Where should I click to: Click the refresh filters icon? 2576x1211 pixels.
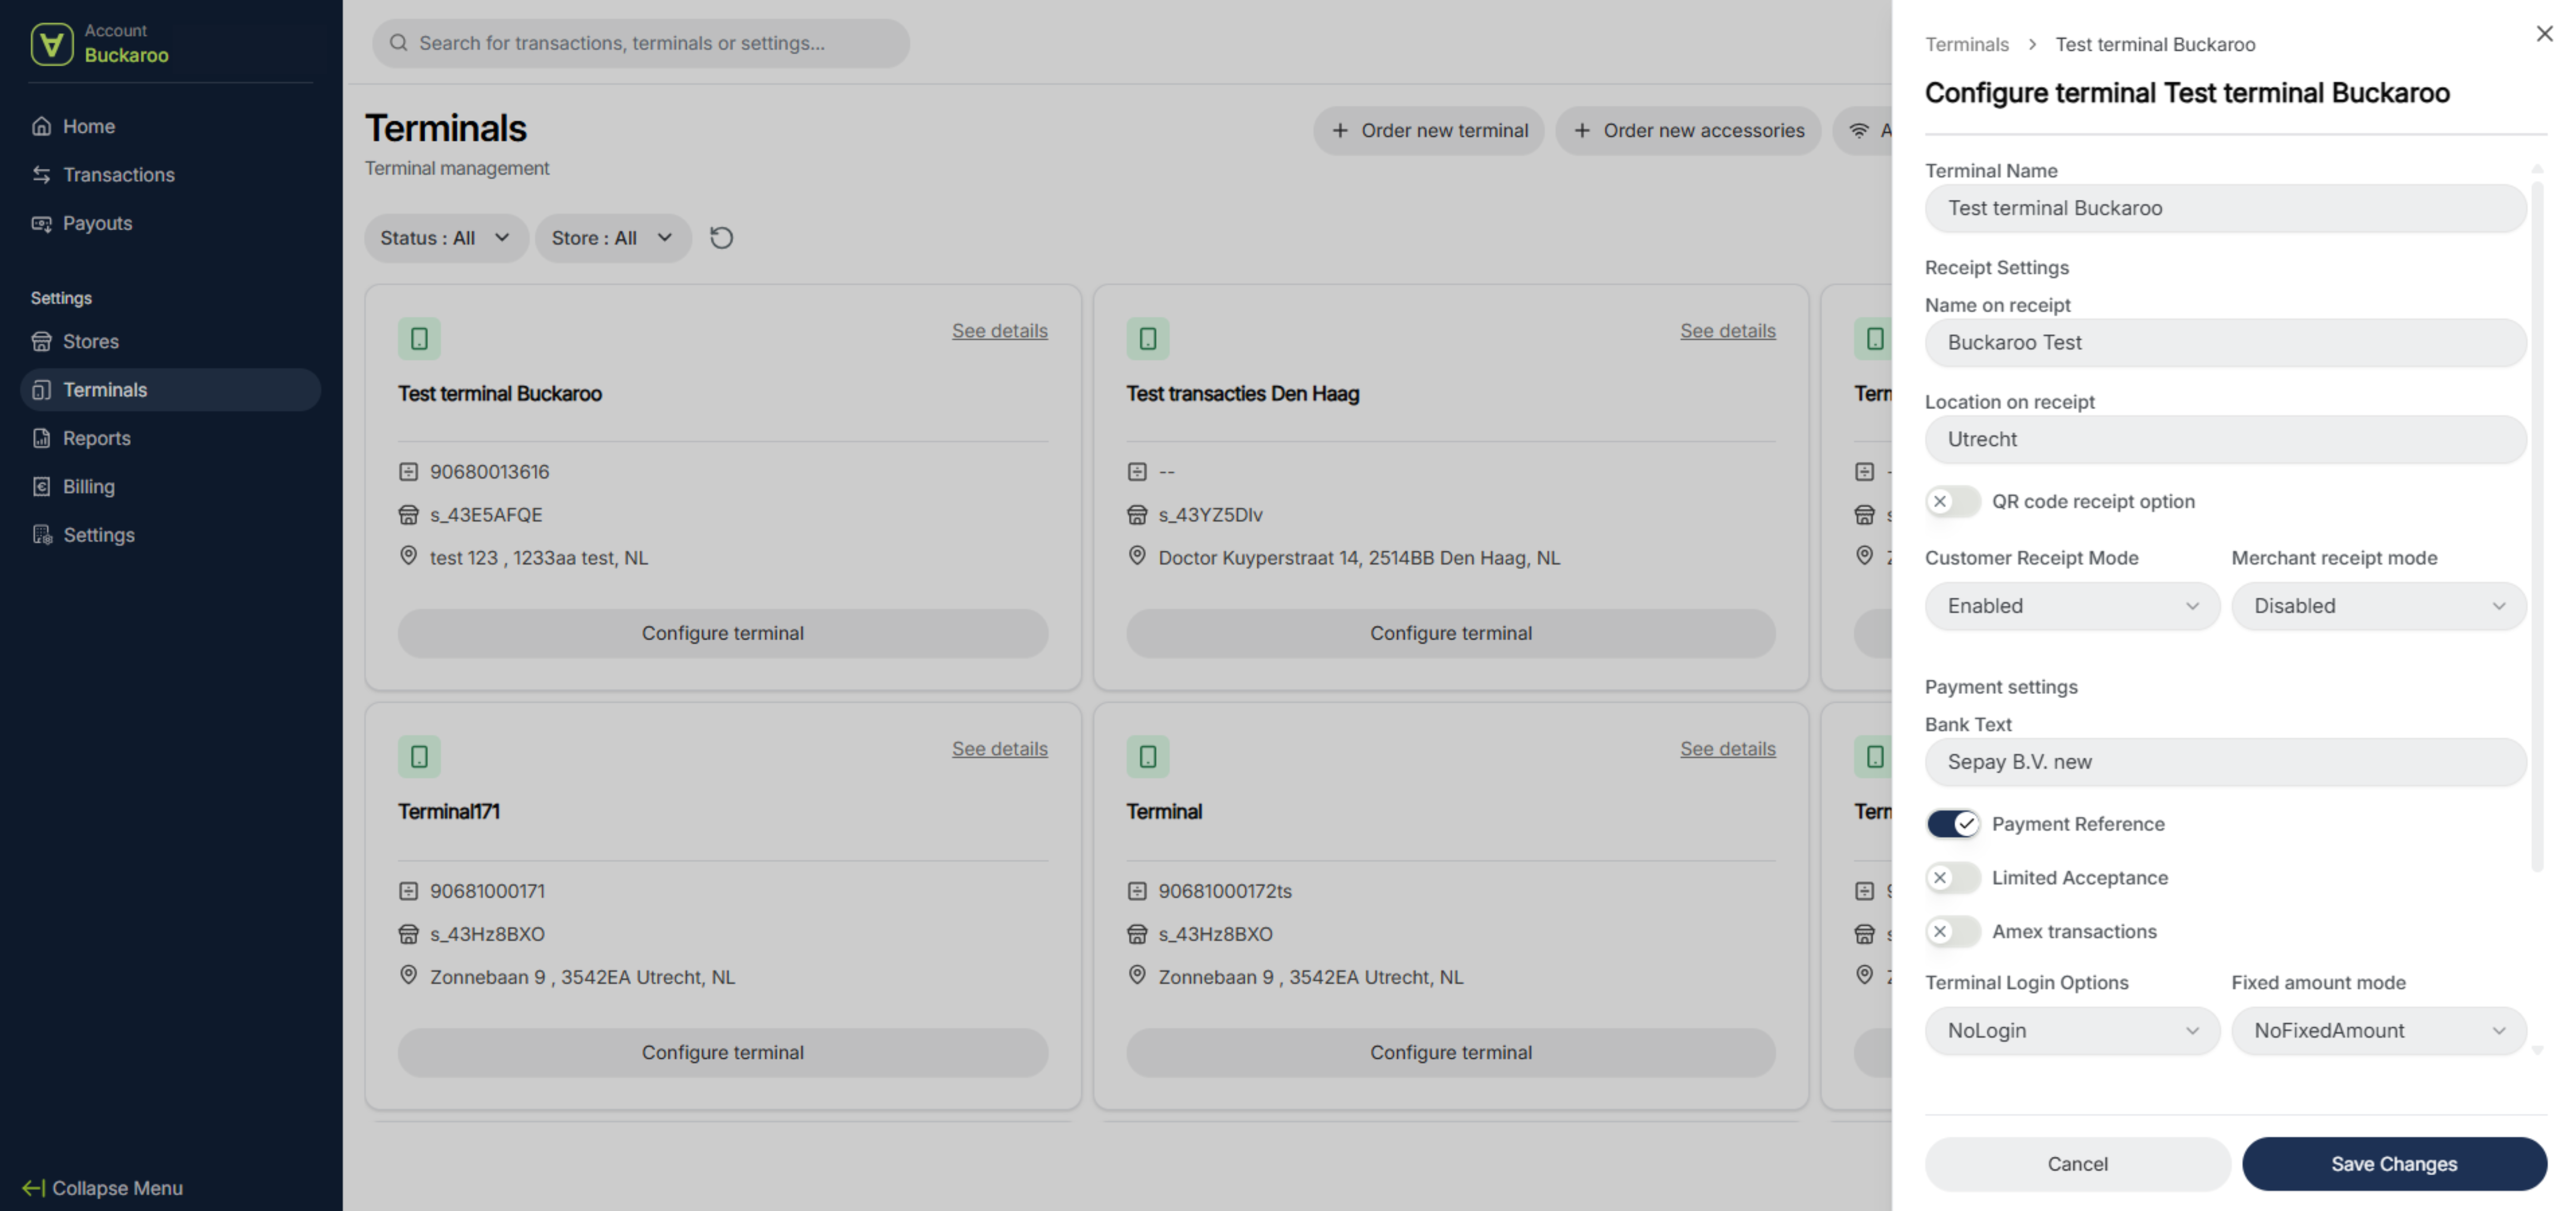coord(721,238)
